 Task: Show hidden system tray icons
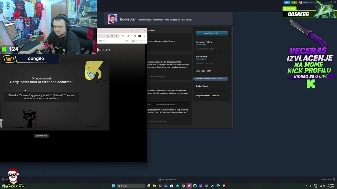306,186
